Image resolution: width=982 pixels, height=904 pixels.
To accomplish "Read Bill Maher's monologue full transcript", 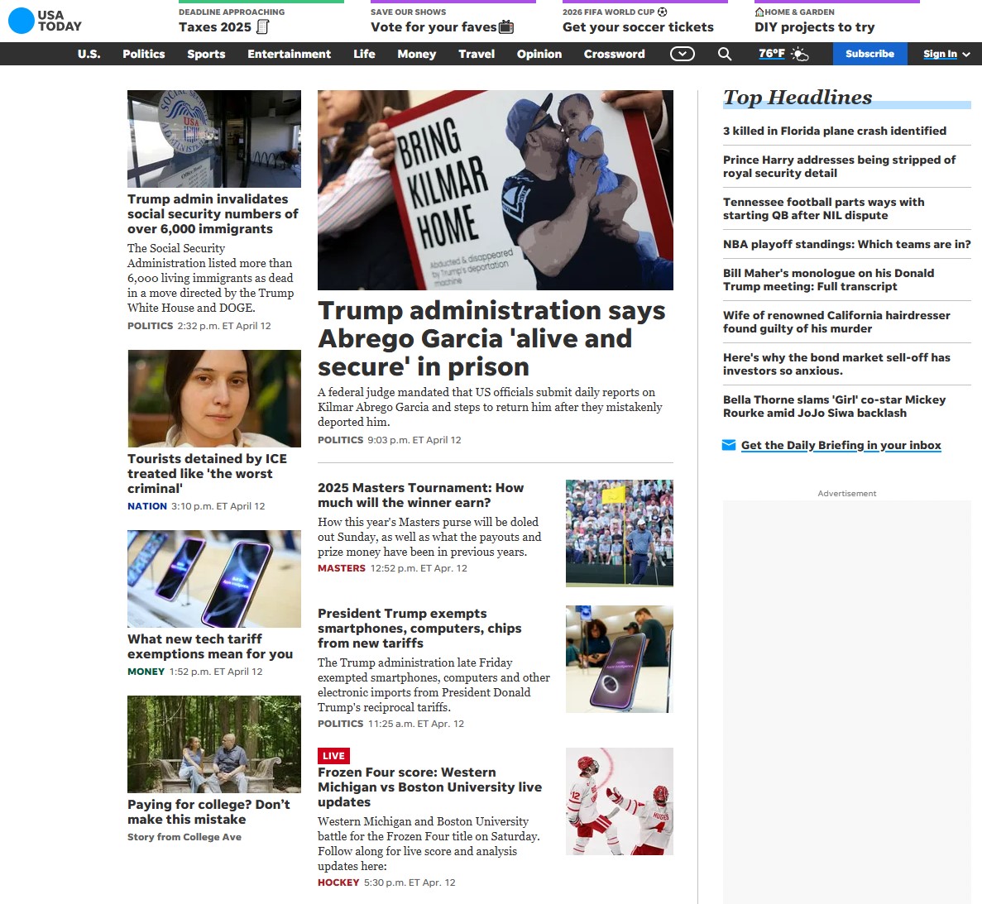I will pyautogui.click(x=829, y=280).
